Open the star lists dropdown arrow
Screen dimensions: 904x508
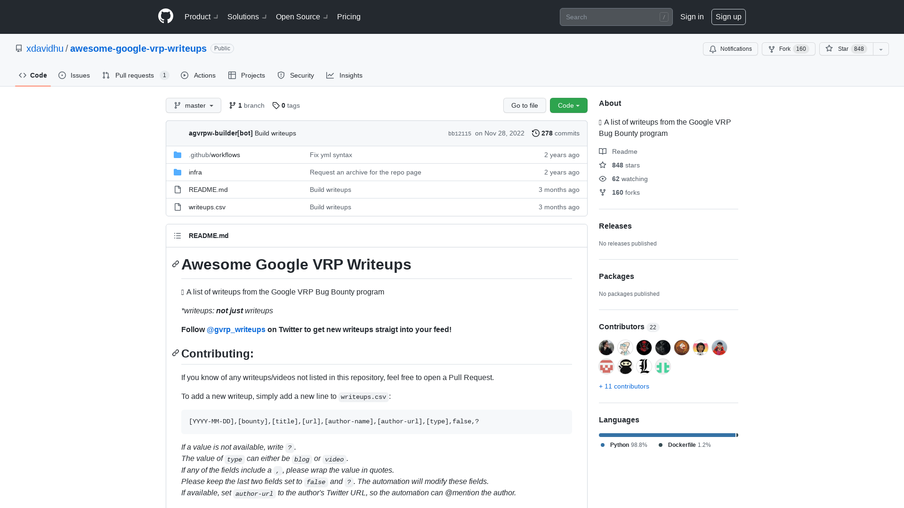881,49
